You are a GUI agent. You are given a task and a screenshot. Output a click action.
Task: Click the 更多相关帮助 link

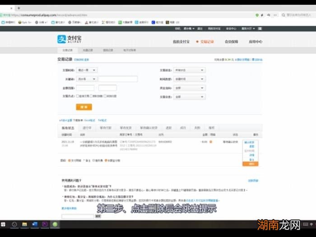(x=69, y=209)
